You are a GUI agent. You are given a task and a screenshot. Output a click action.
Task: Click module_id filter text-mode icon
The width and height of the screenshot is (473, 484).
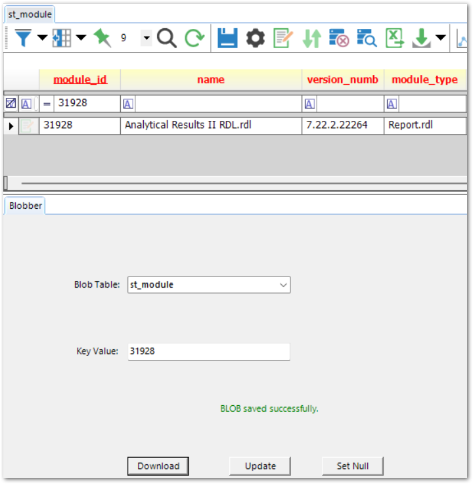26,104
